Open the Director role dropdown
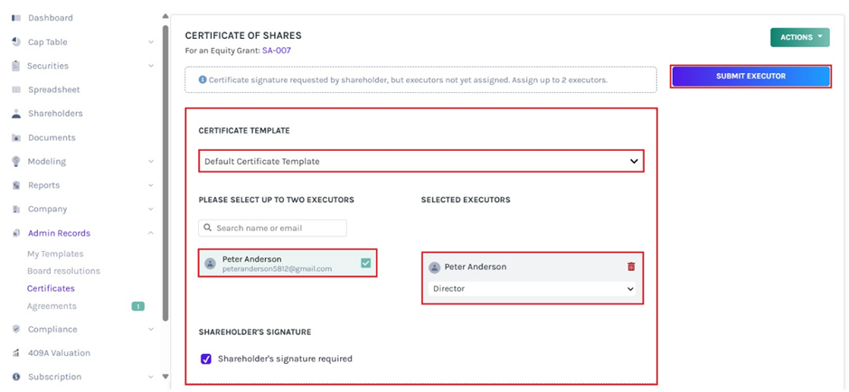 click(x=533, y=289)
